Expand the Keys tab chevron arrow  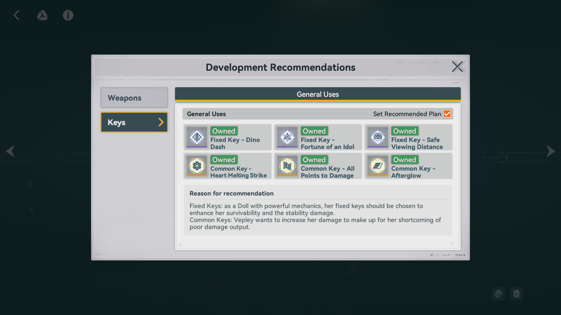161,122
